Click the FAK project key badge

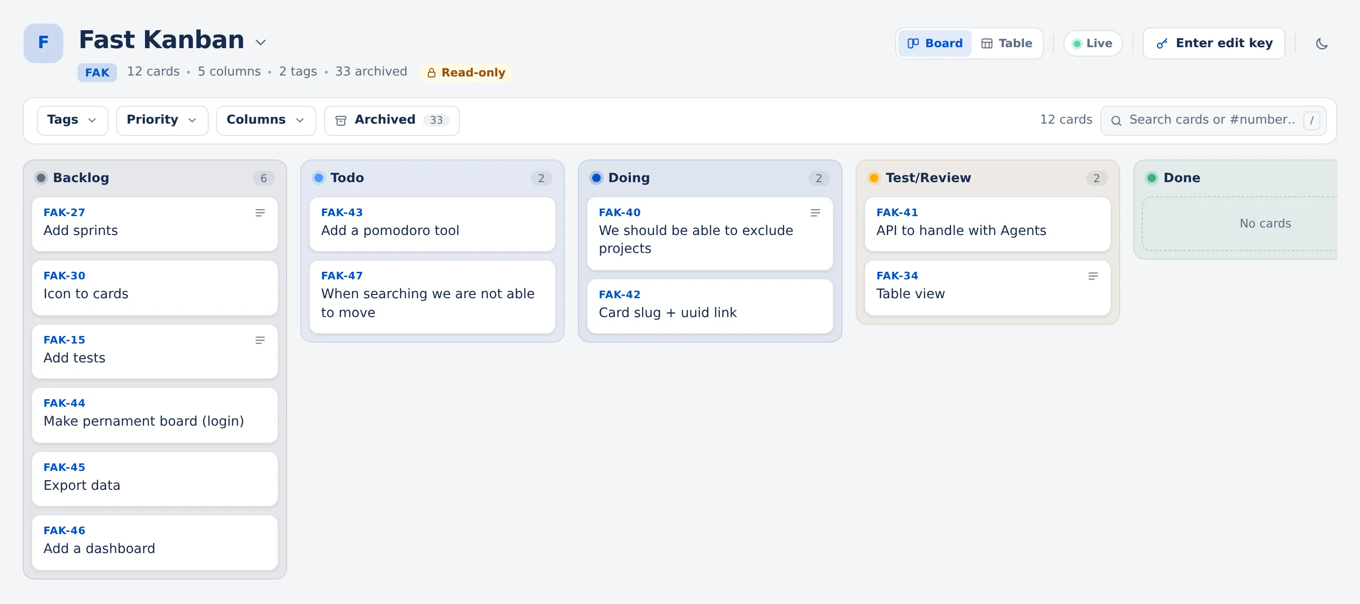click(x=97, y=72)
